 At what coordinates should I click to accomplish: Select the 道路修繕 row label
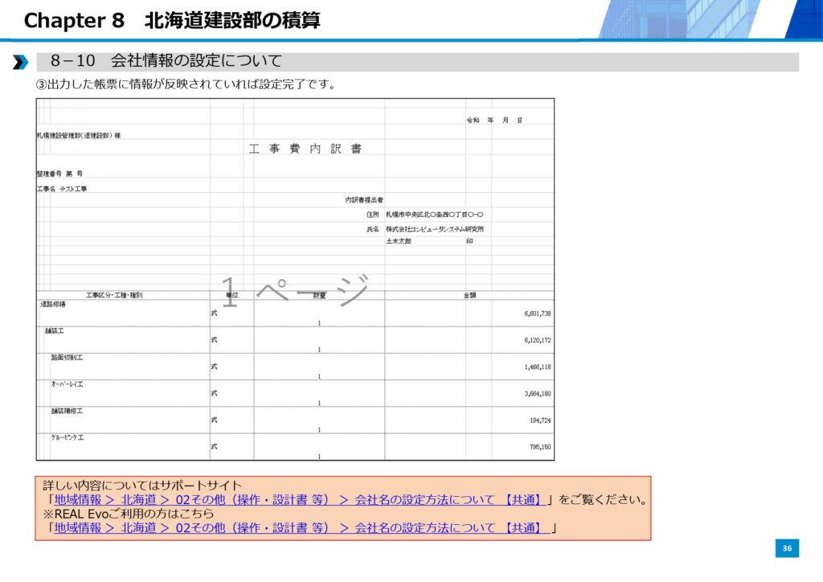pos(53,305)
